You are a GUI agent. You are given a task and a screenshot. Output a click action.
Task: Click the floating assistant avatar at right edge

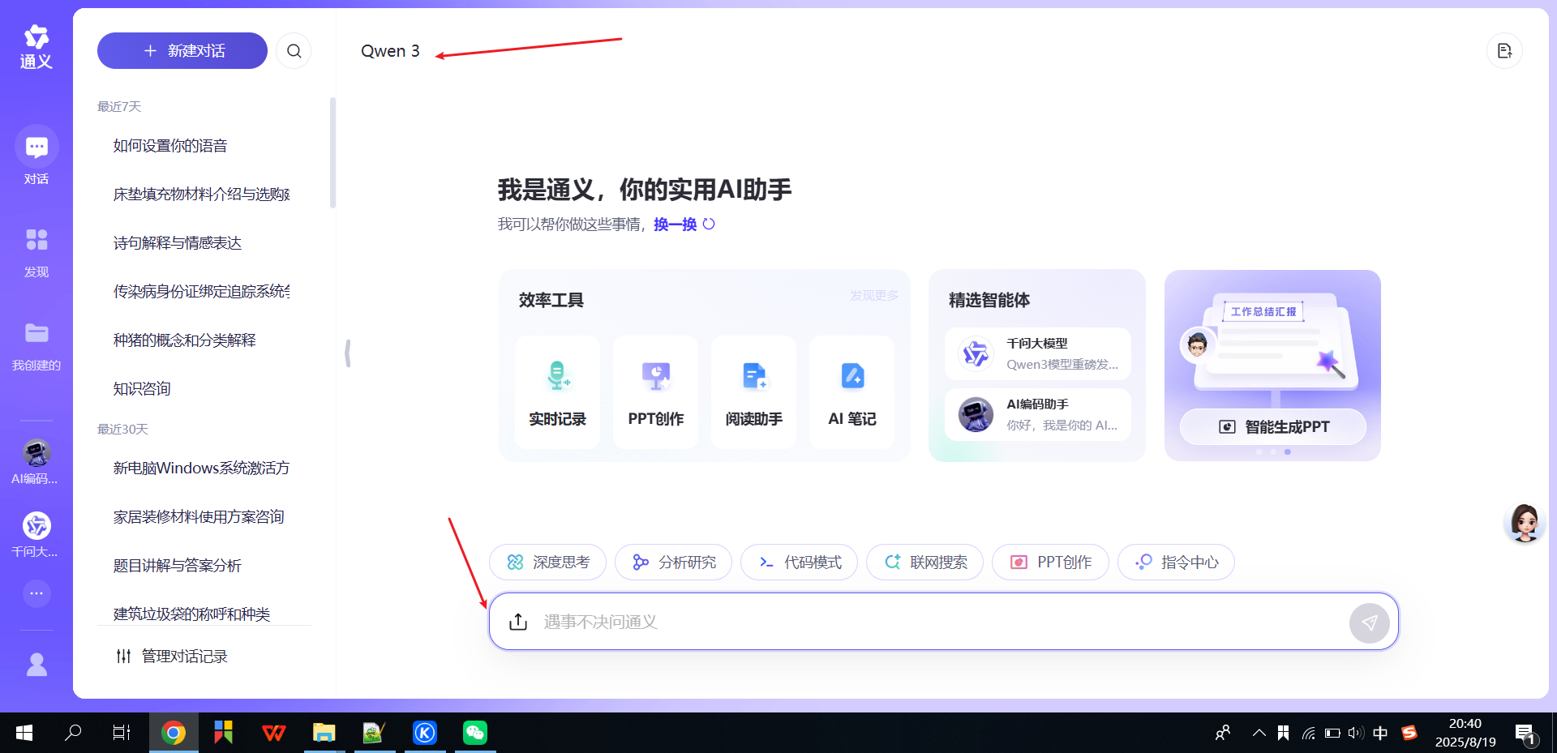pyautogui.click(x=1525, y=523)
